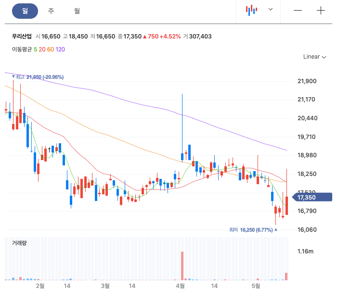Click the large volume bar in early April
This screenshot has height=300, width=338.
(x=182, y=266)
